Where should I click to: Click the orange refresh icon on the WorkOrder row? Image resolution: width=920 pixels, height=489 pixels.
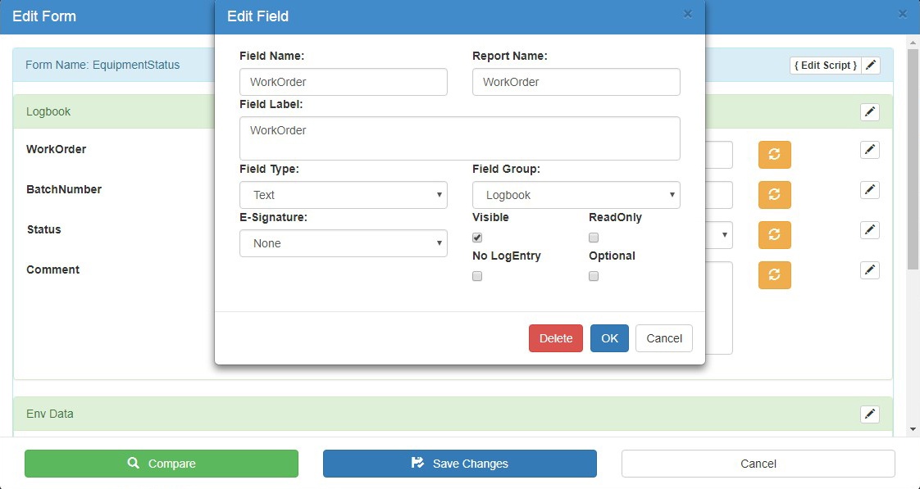click(x=774, y=154)
